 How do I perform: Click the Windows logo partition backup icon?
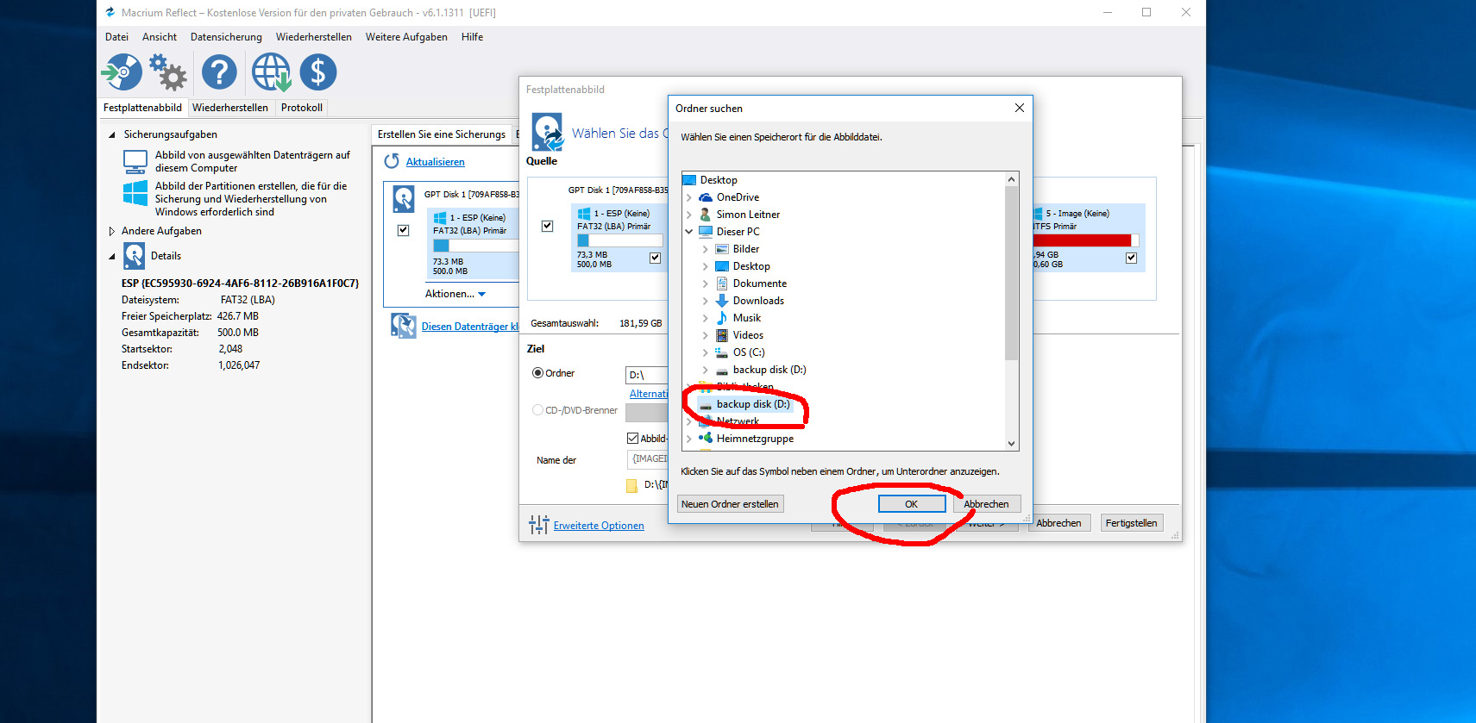135,193
